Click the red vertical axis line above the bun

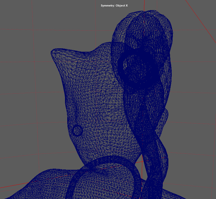144,6
